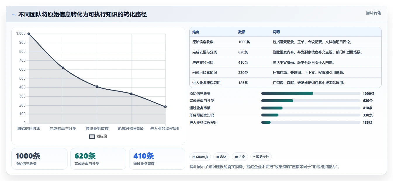Click table cell 完成去重与分类
The height and width of the screenshot is (181, 393).
pyautogui.click(x=205, y=52)
